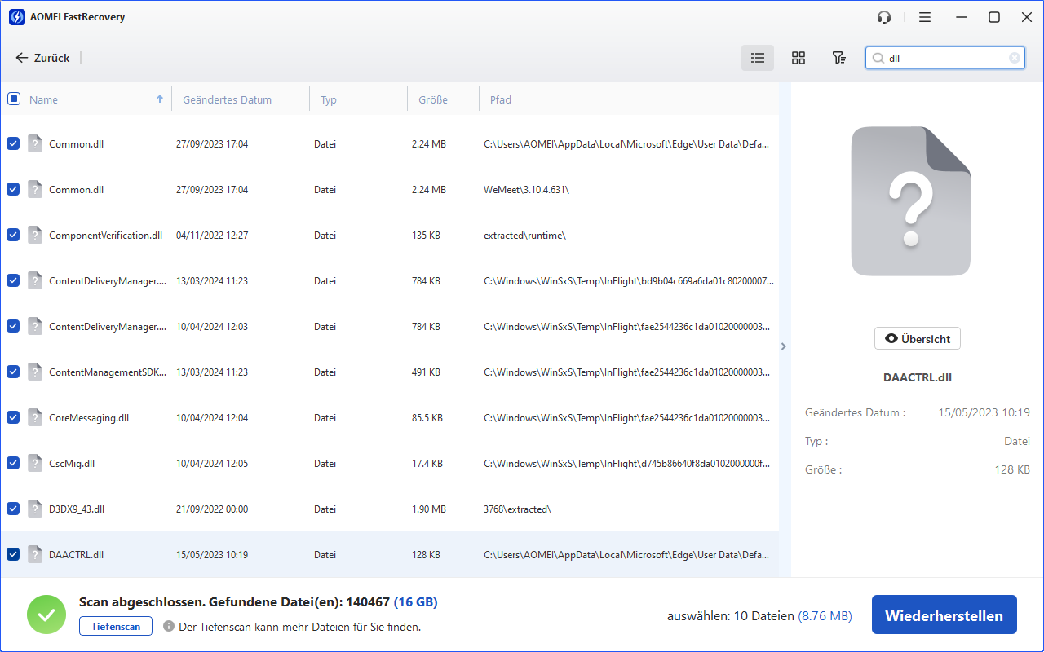
Task: Uncheck the CoreMessaging.dll checkbox
Action: [x=13, y=417]
